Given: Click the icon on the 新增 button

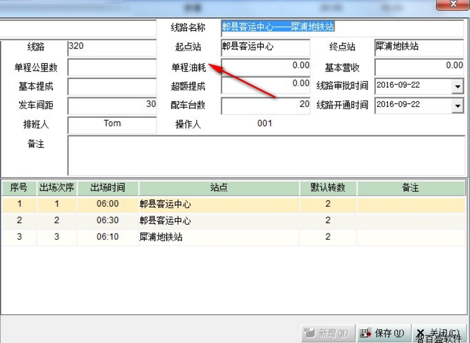Looking at the screenshot, I should point(309,333).
